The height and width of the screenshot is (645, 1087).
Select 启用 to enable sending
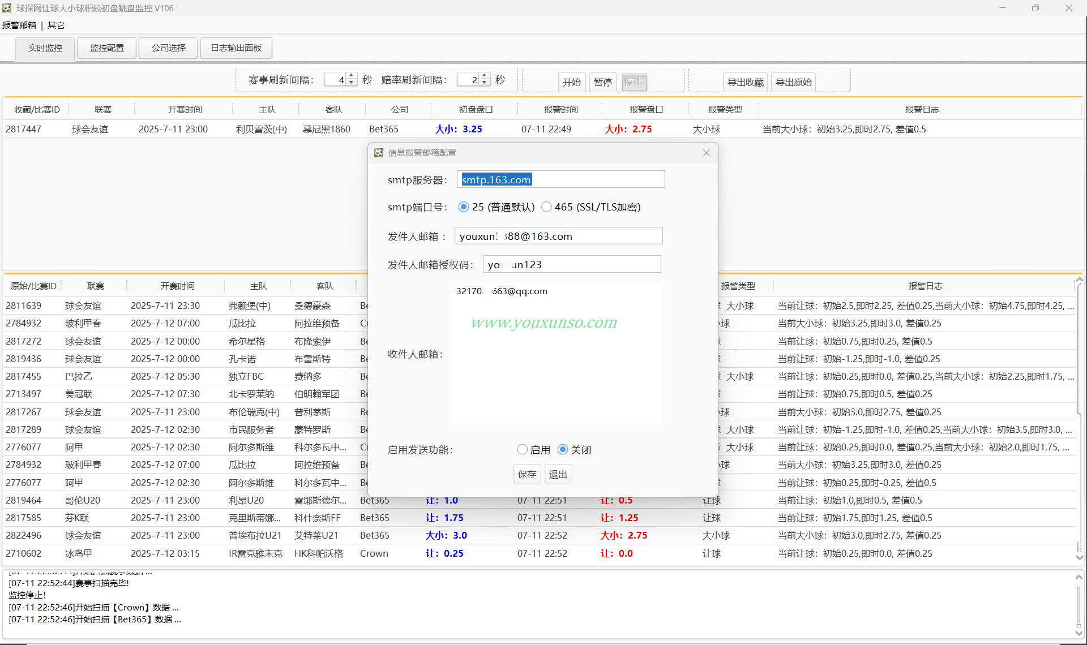534,450
